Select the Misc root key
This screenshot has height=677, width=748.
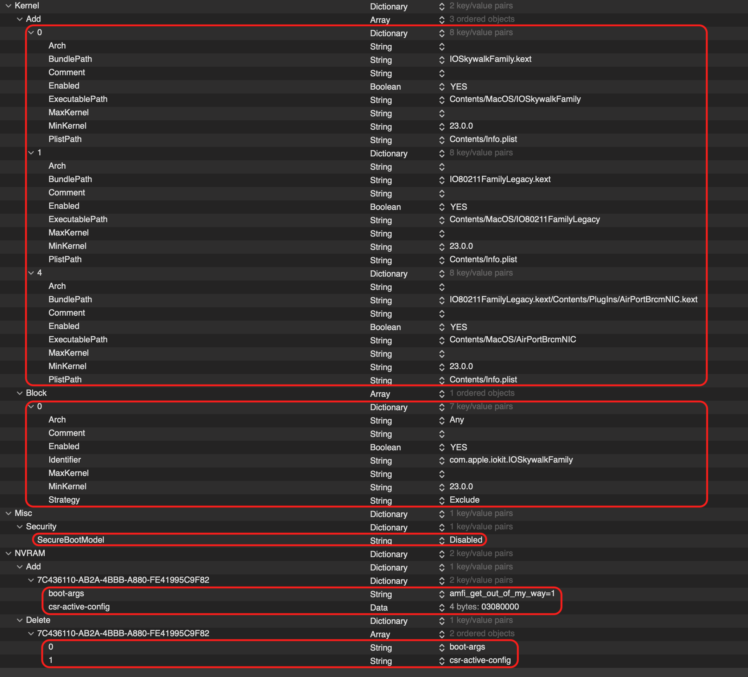tap(23, 514)
